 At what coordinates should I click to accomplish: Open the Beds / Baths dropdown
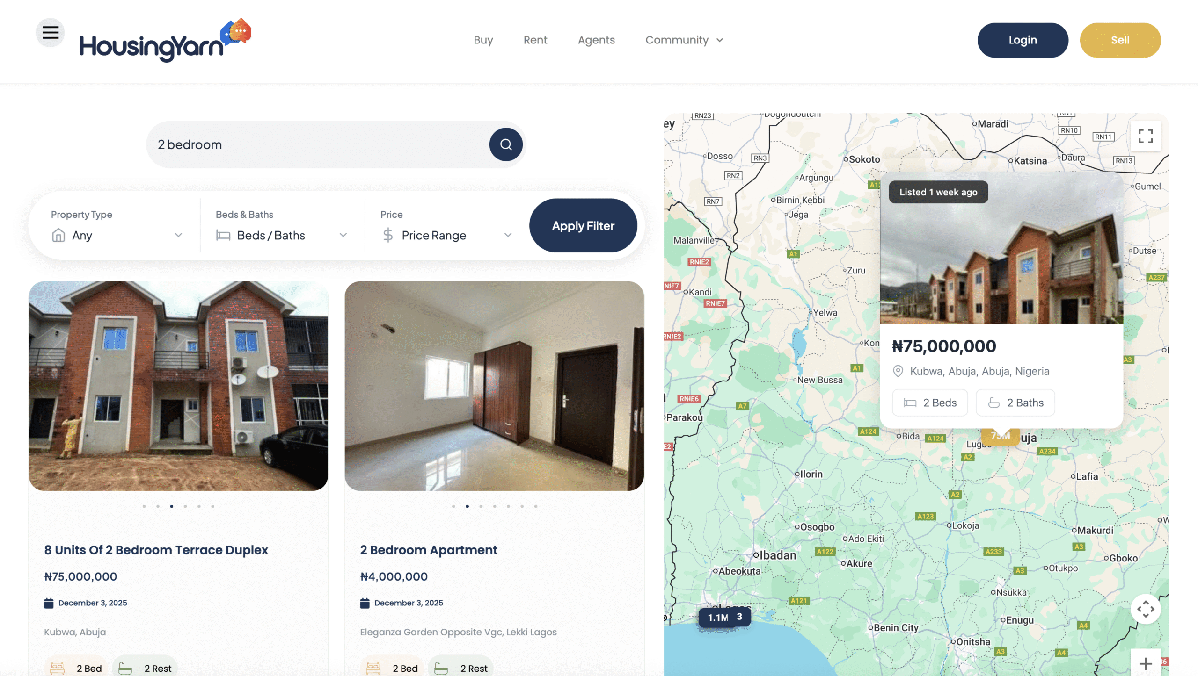281,235
